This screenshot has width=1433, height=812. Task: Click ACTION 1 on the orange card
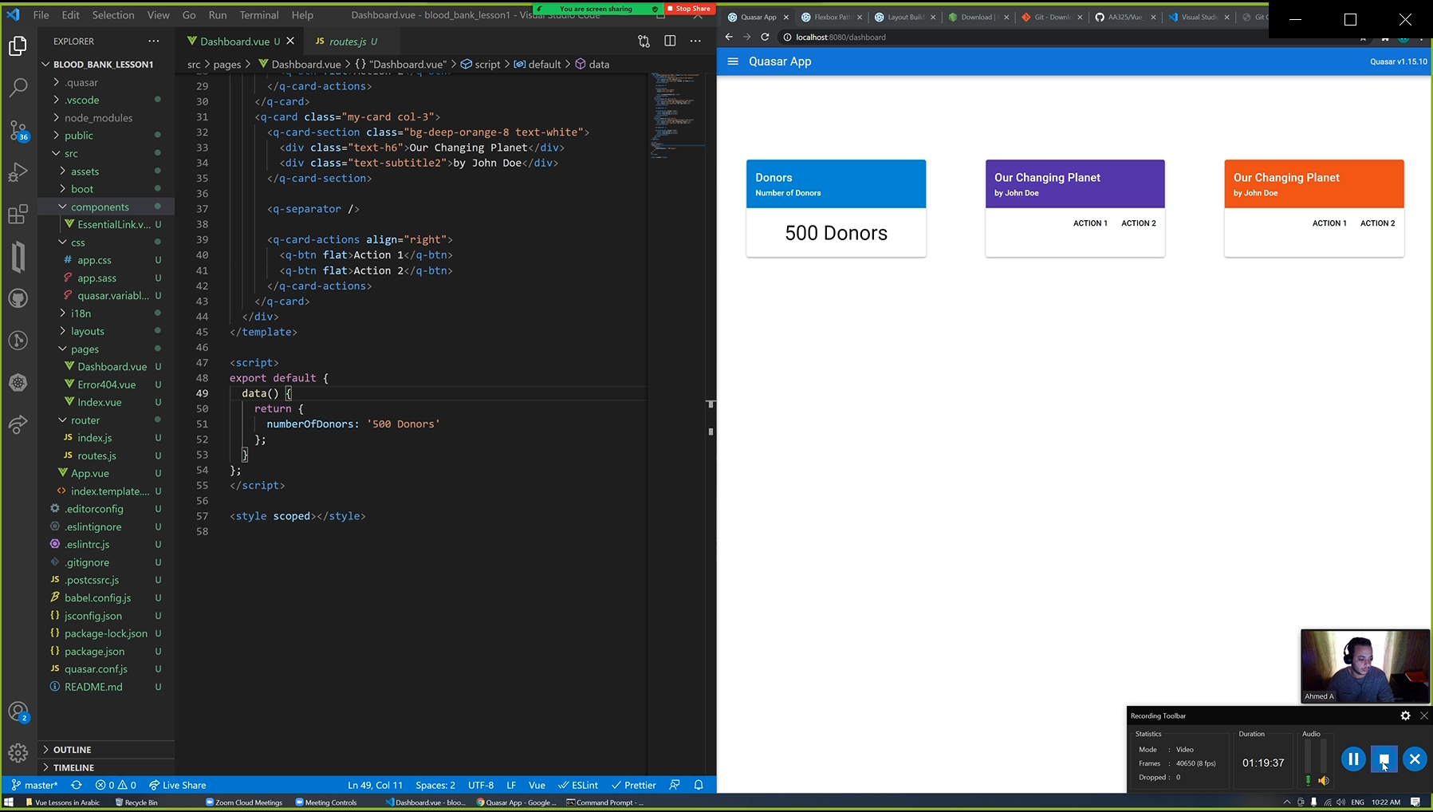(1329, 223)
